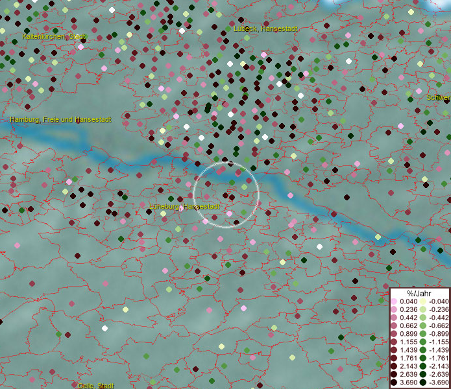Click the legend value 0.040
451x389 pixels.
click(x=409, y=301)
